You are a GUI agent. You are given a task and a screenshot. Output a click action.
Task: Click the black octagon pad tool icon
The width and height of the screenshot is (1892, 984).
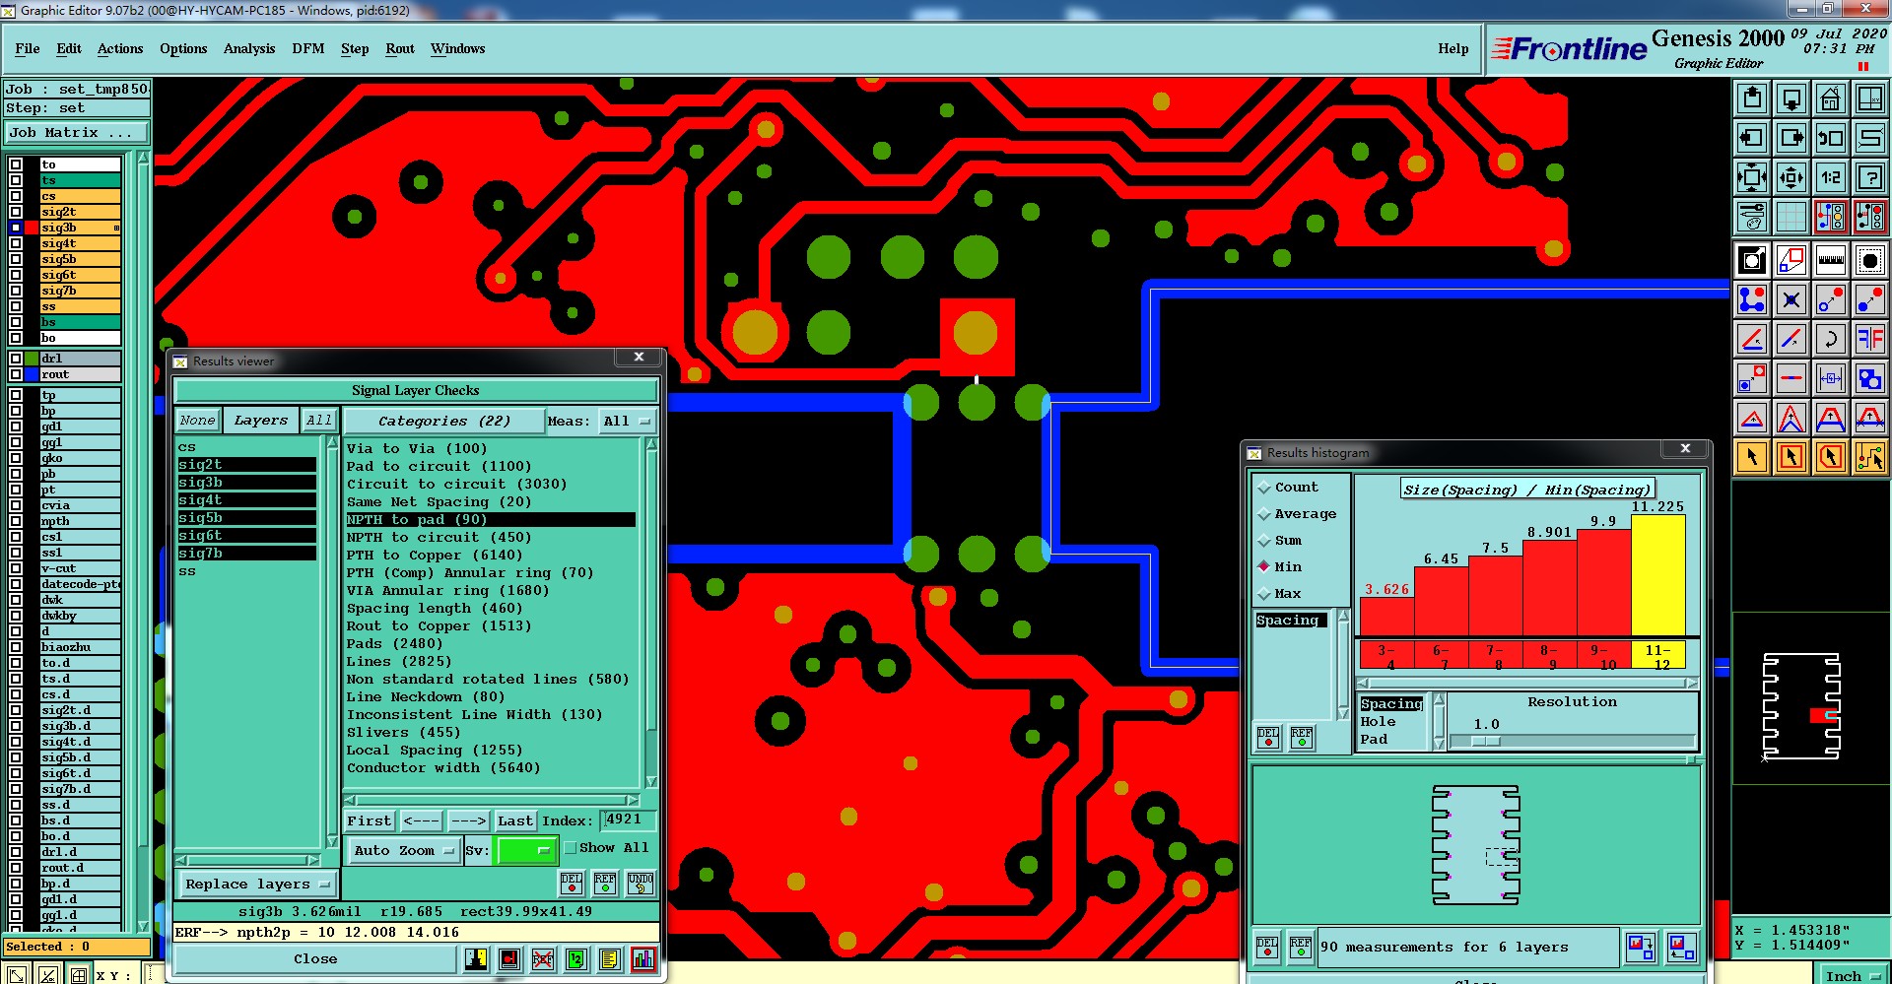coord(1870,261)
